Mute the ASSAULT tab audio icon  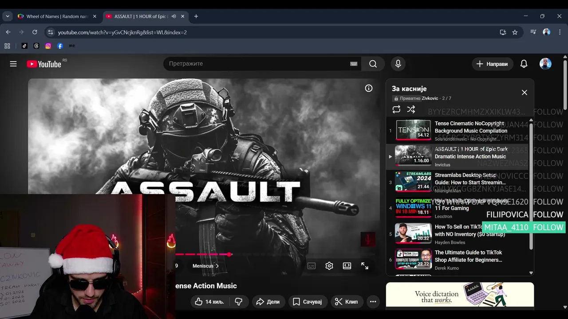174,16
